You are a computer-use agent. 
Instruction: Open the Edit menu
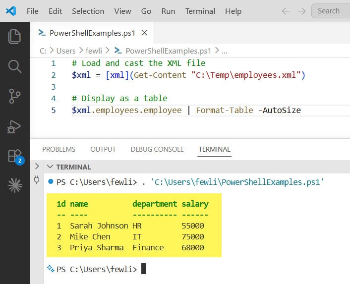(x=55, y=11)
